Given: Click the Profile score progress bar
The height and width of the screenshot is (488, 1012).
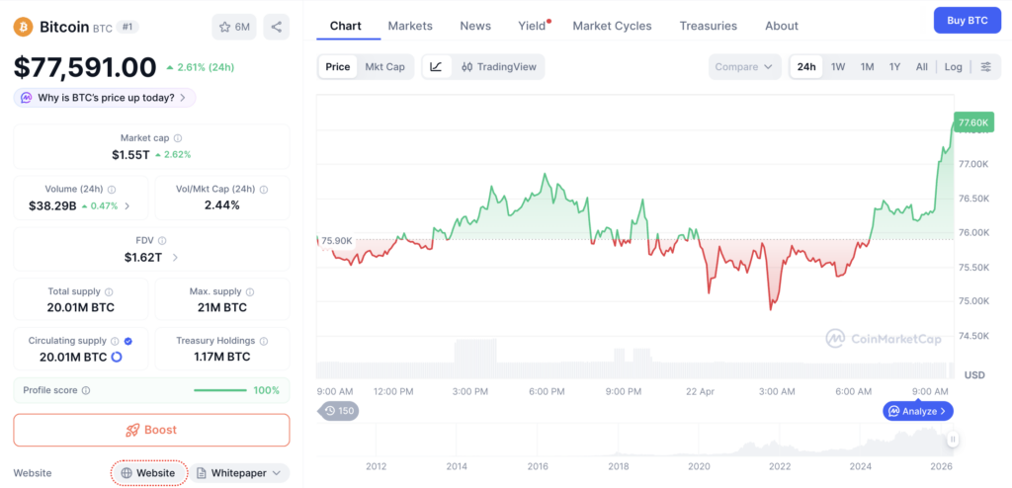Looking at the screenshot, I should point(220,390).
